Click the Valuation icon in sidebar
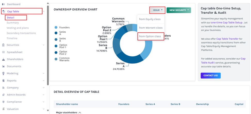 [3, 109]
